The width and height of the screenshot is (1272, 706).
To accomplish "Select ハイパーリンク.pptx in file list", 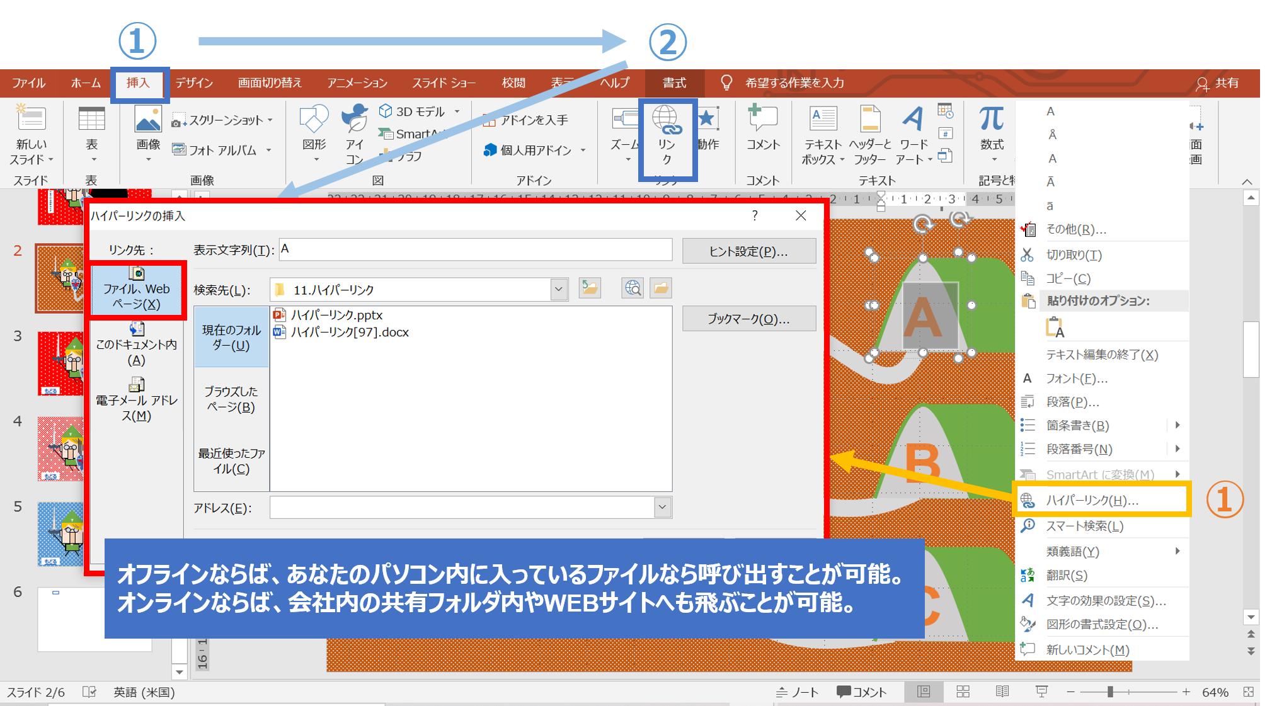I will click(336, 315).
